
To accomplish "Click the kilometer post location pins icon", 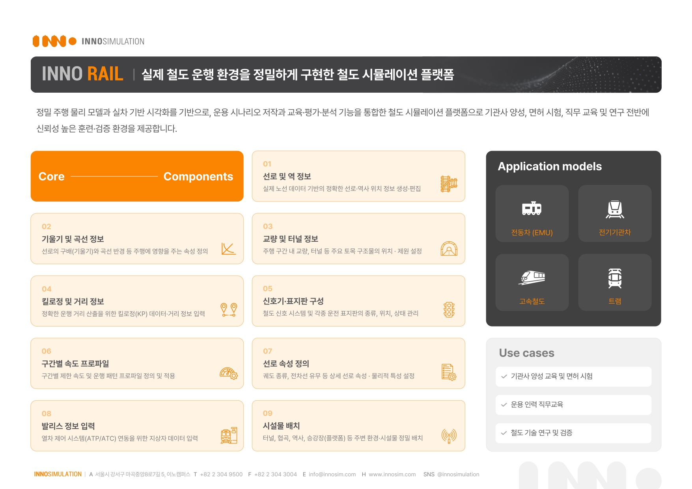I will click(229, 310).
